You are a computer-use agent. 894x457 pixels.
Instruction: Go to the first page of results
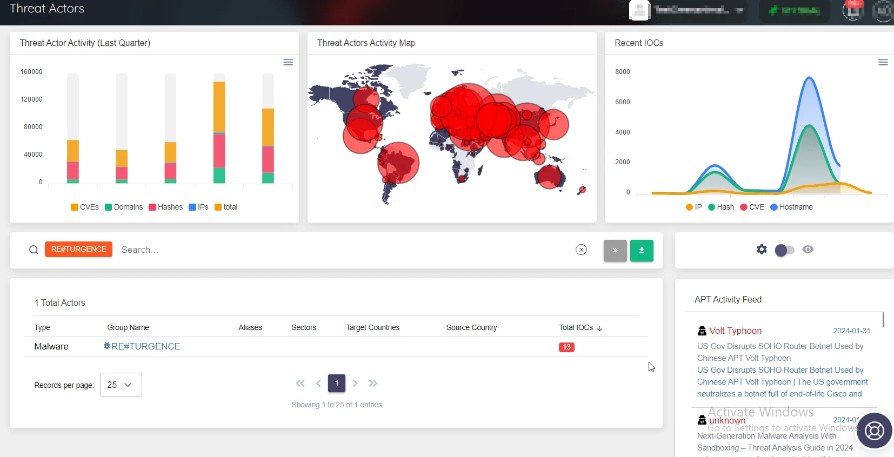tap(301, 383)
